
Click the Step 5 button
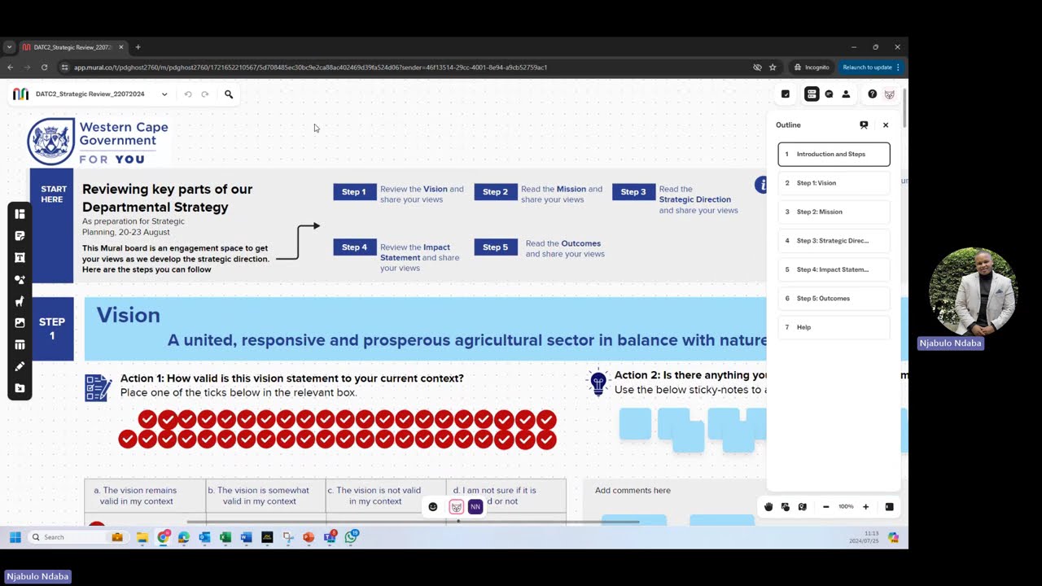click(x=495, y=247)
